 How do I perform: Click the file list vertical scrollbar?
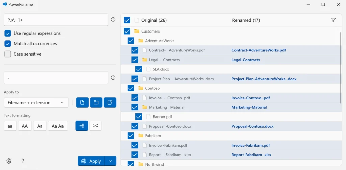(x=340, y=67)
